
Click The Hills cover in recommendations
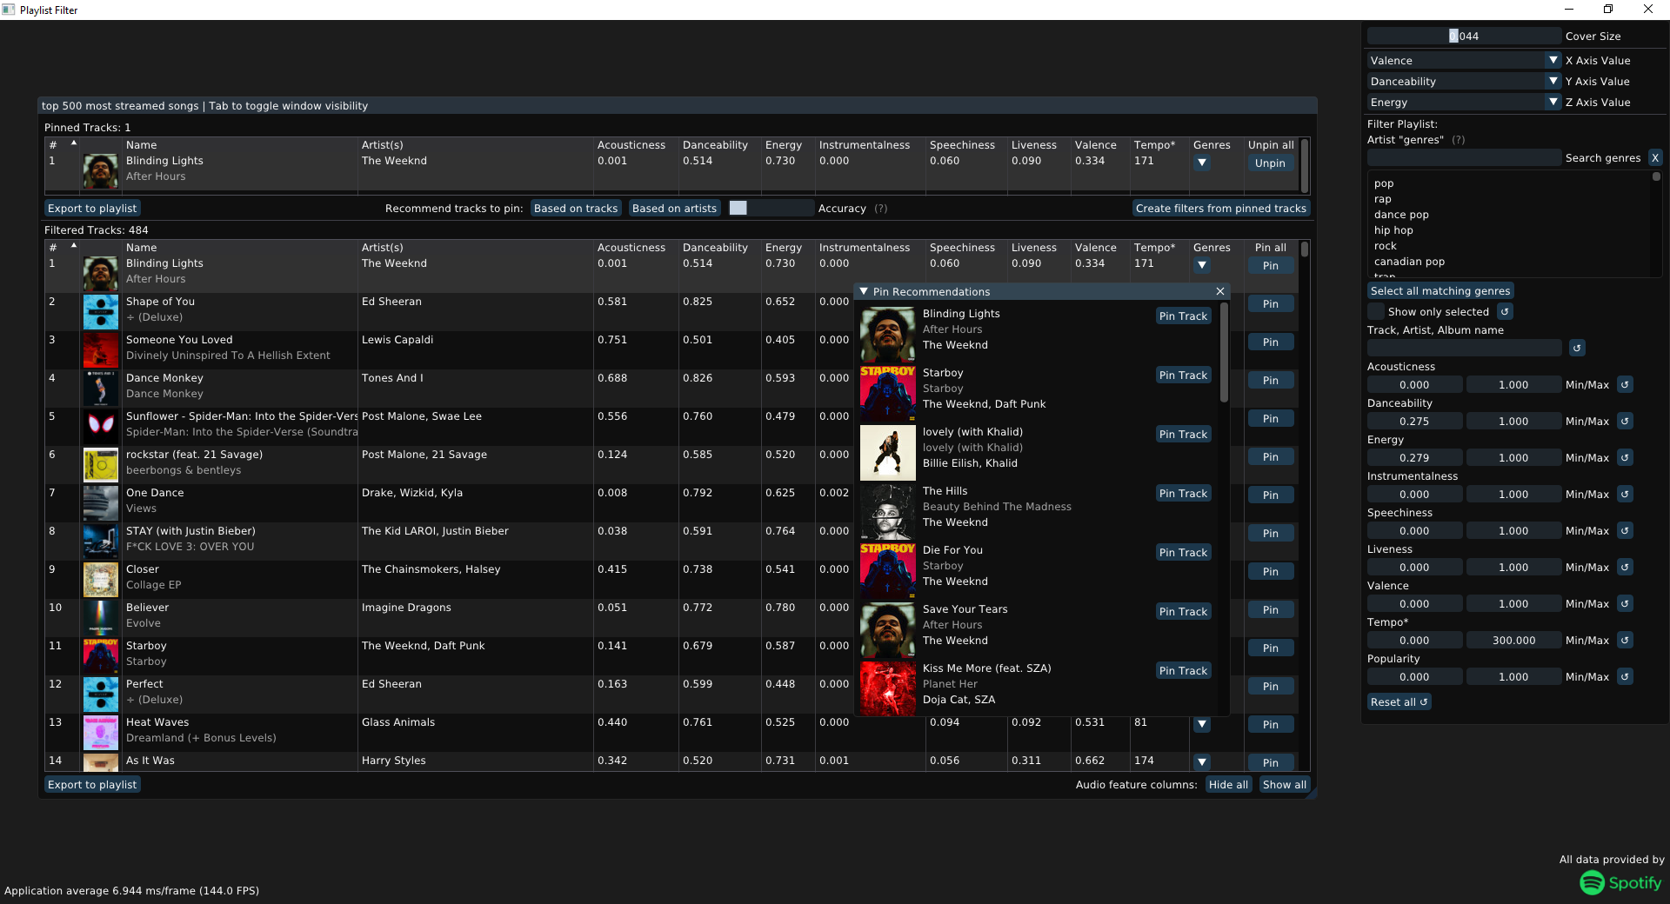tap(888, 512)
